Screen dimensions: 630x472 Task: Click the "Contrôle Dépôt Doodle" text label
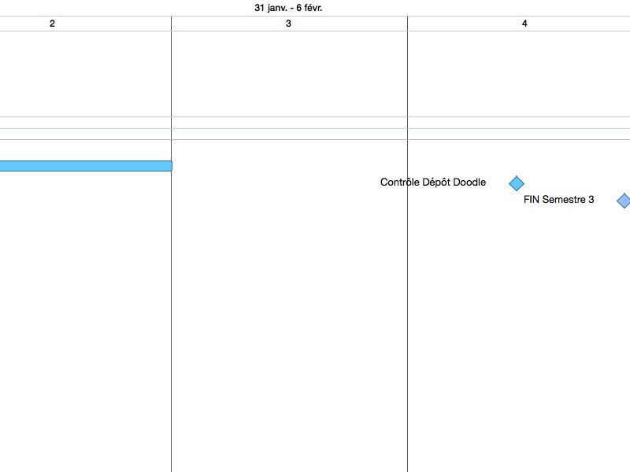click(x=432, y=183)
